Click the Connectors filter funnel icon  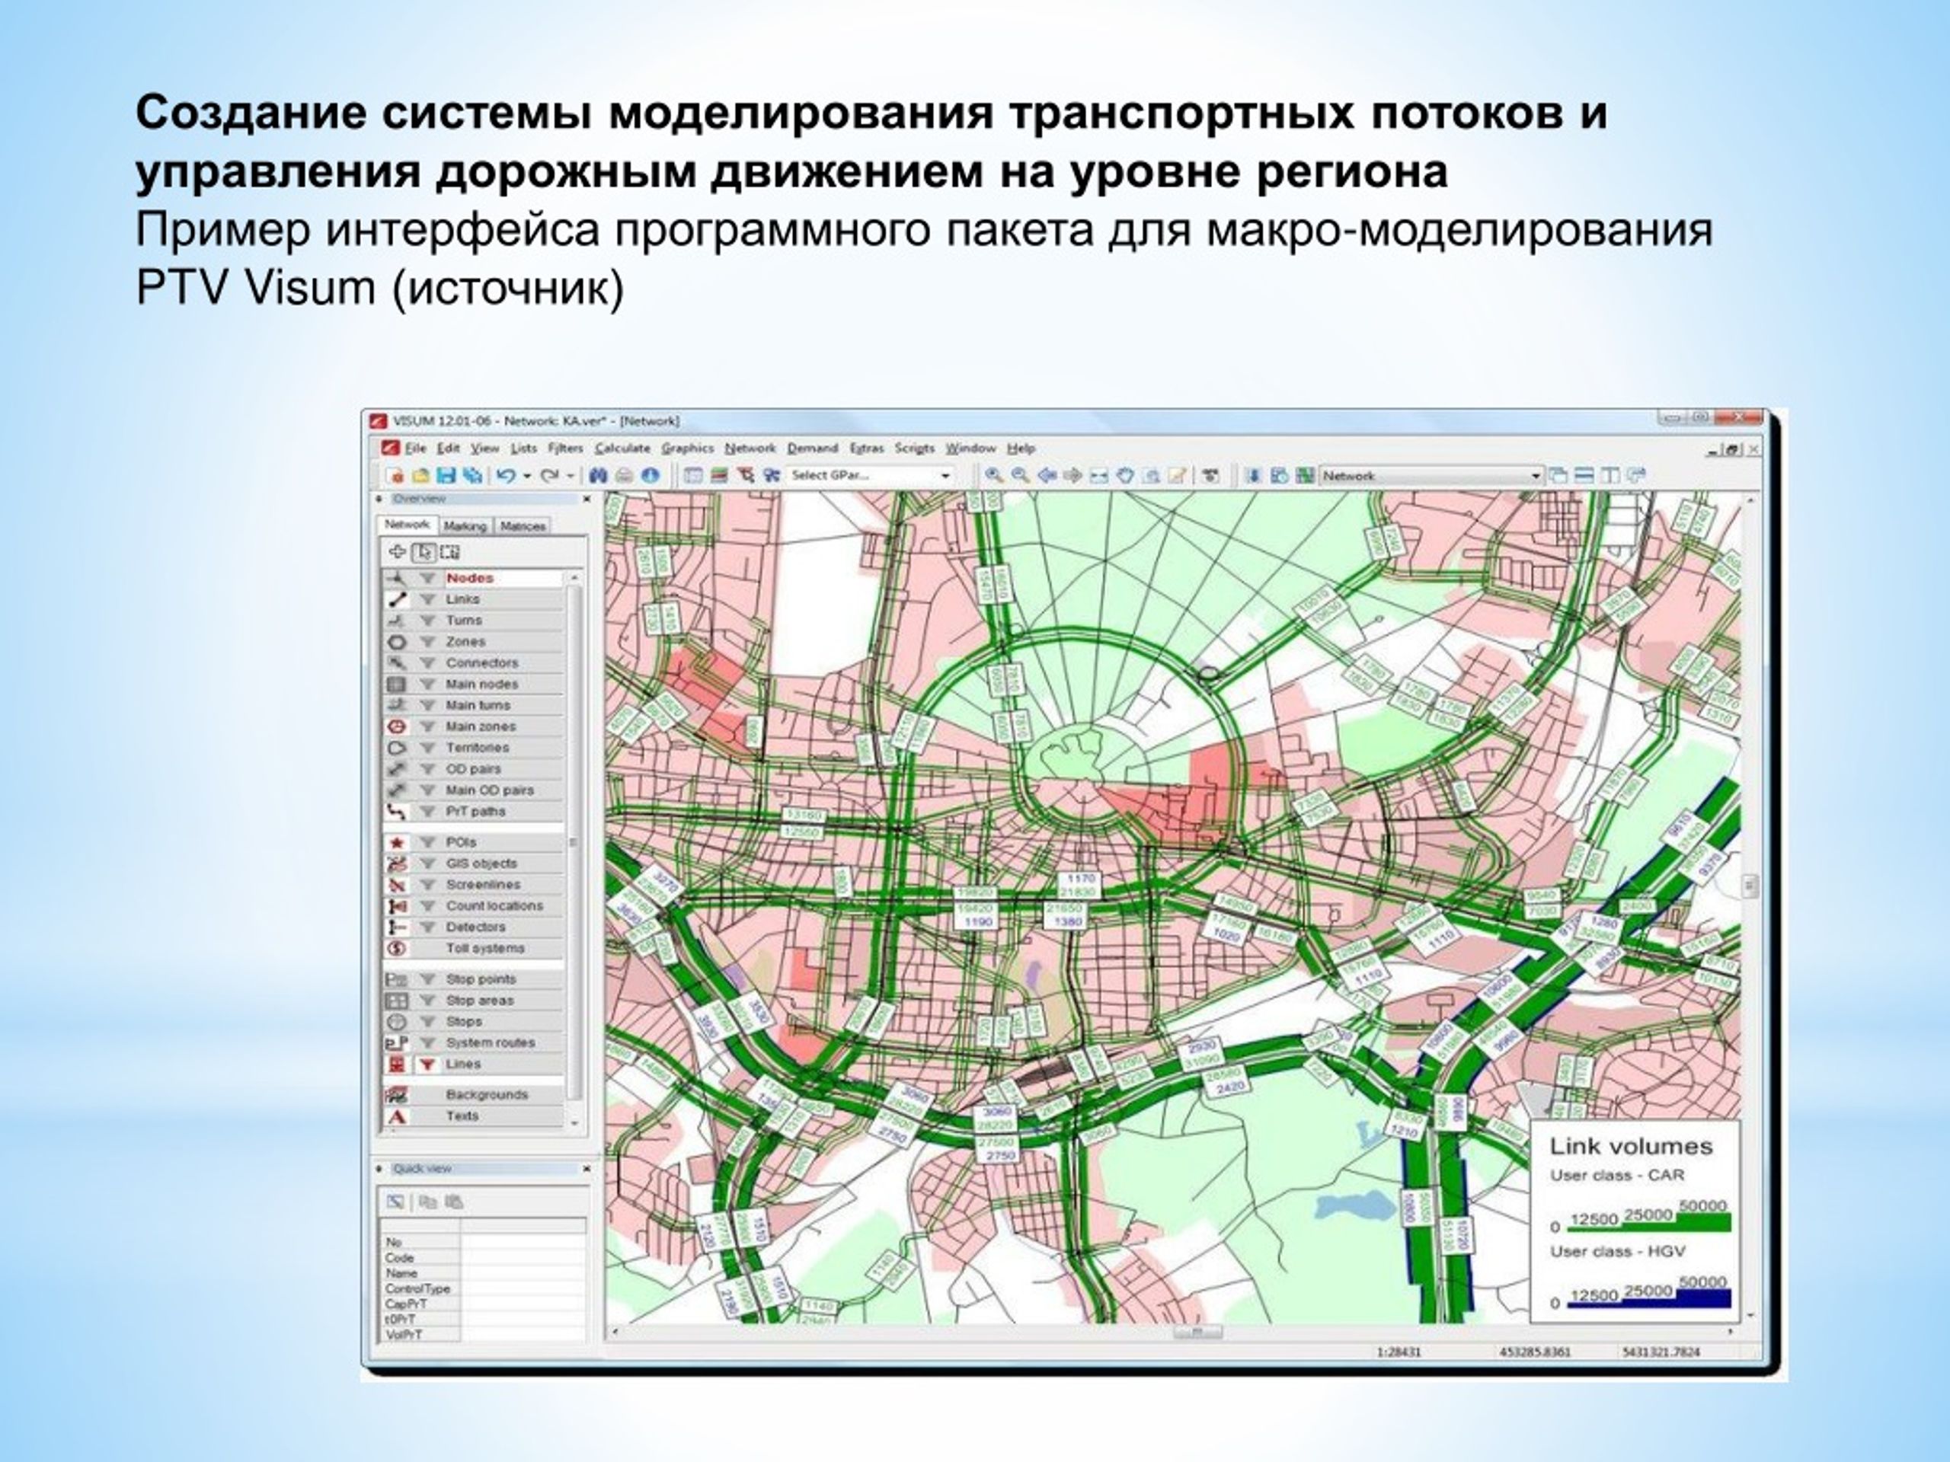tap(427, 662)
